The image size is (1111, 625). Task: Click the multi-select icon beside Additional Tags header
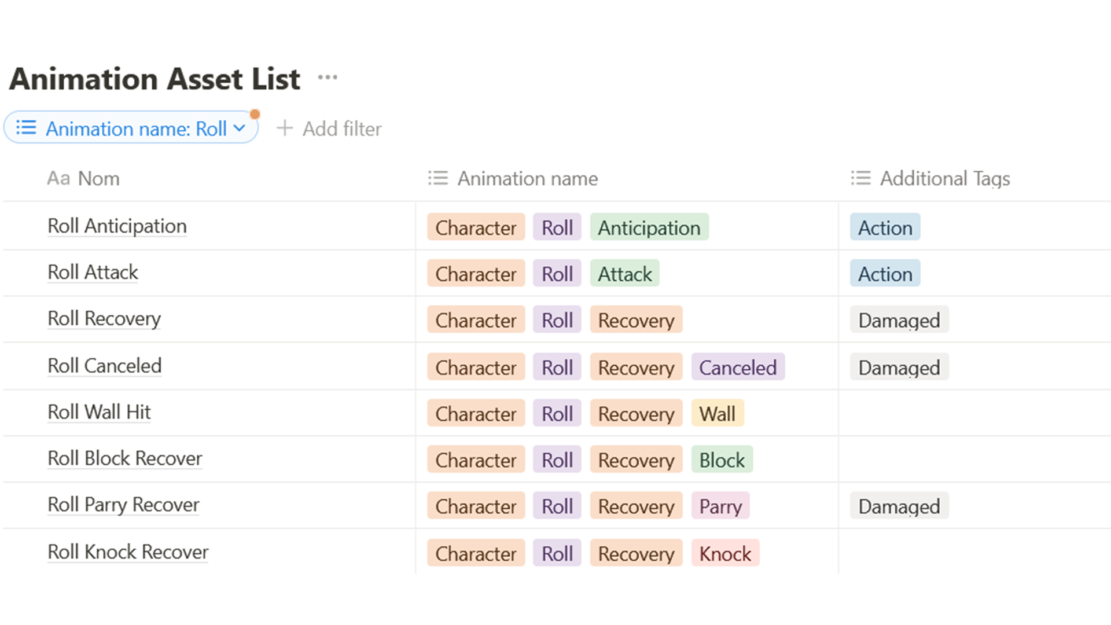(860, 178)
